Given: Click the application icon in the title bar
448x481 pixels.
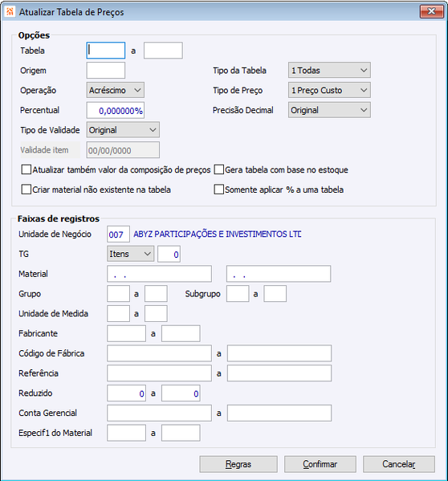Looking at the screenshot, I should pyautogui.click(x=10, y=12).
